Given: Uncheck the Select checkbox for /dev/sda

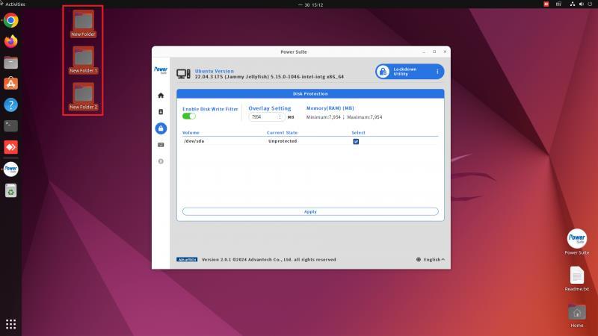Looking at the screenshot, I should [x=356, y=141].
